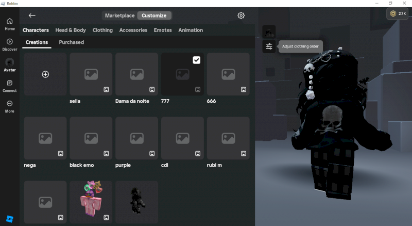412x226 pixels.
Task: Select the black silhouette character thumbnail
Action: coord(136,202)
